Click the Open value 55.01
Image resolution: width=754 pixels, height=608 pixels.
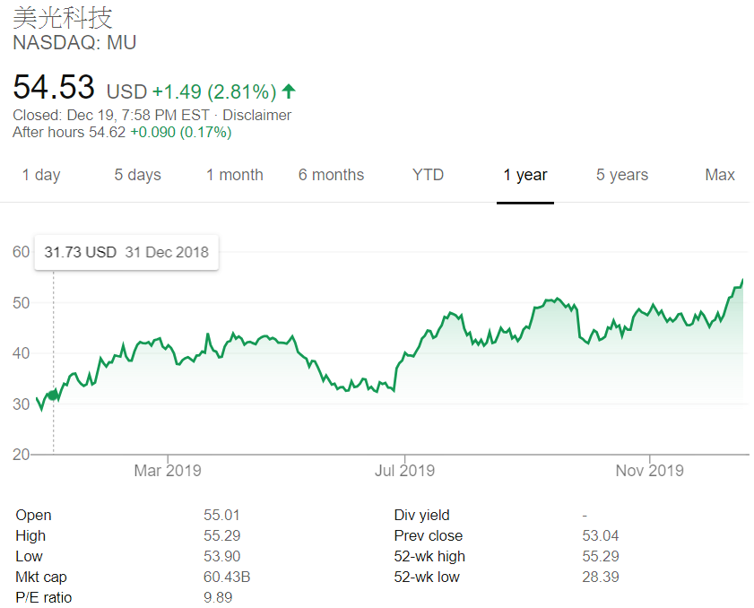(x=221, y=515)
